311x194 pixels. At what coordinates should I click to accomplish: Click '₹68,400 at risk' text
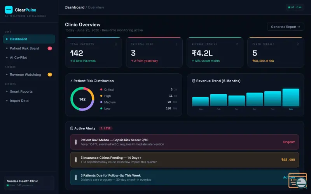click(263, 61)
